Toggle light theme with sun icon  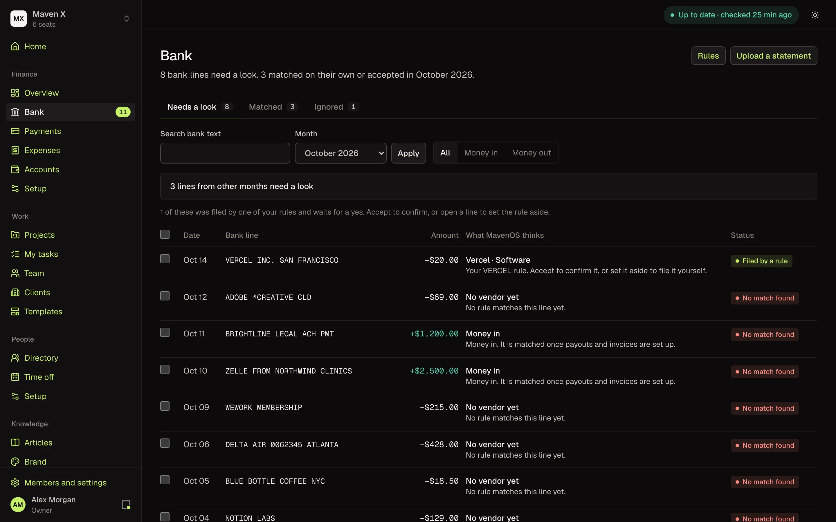pyautogui.click(x=815, y=15)
